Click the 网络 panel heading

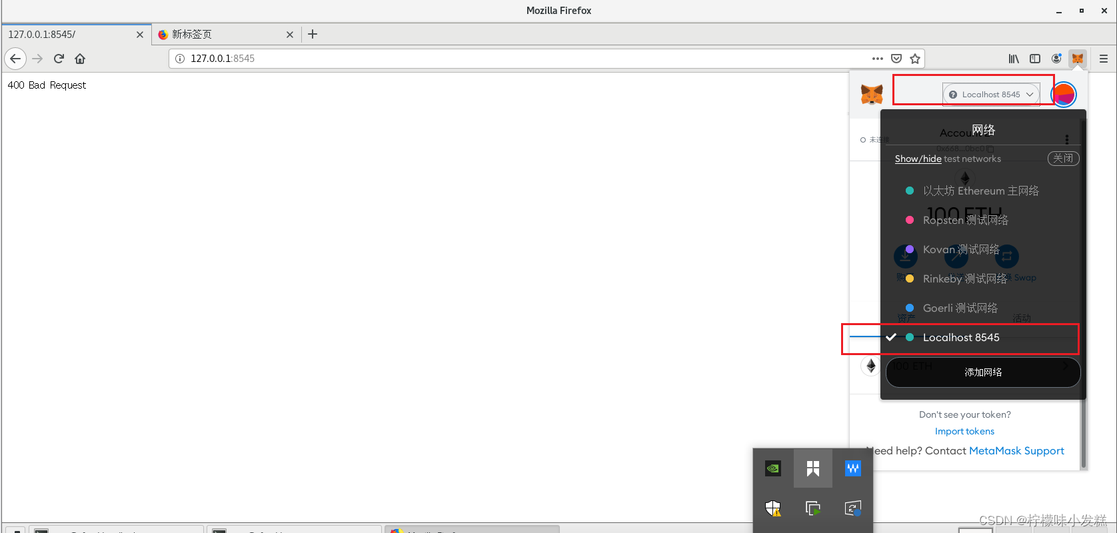point(983,130)
